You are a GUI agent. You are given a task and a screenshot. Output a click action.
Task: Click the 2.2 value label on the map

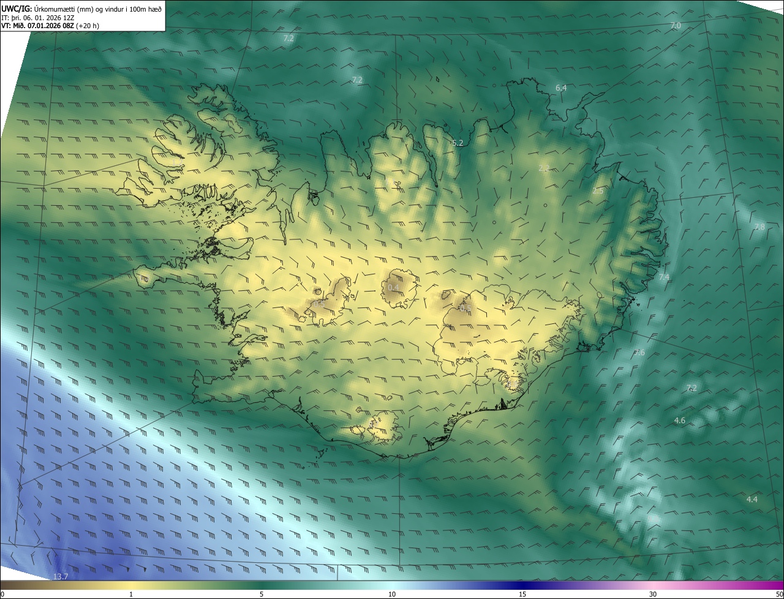point(544,168)
